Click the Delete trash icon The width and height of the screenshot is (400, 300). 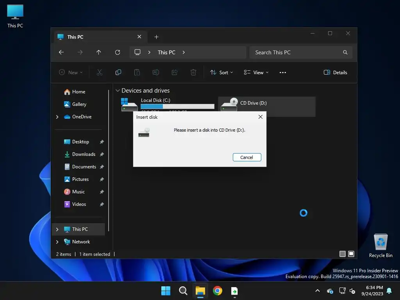(193, 72)
